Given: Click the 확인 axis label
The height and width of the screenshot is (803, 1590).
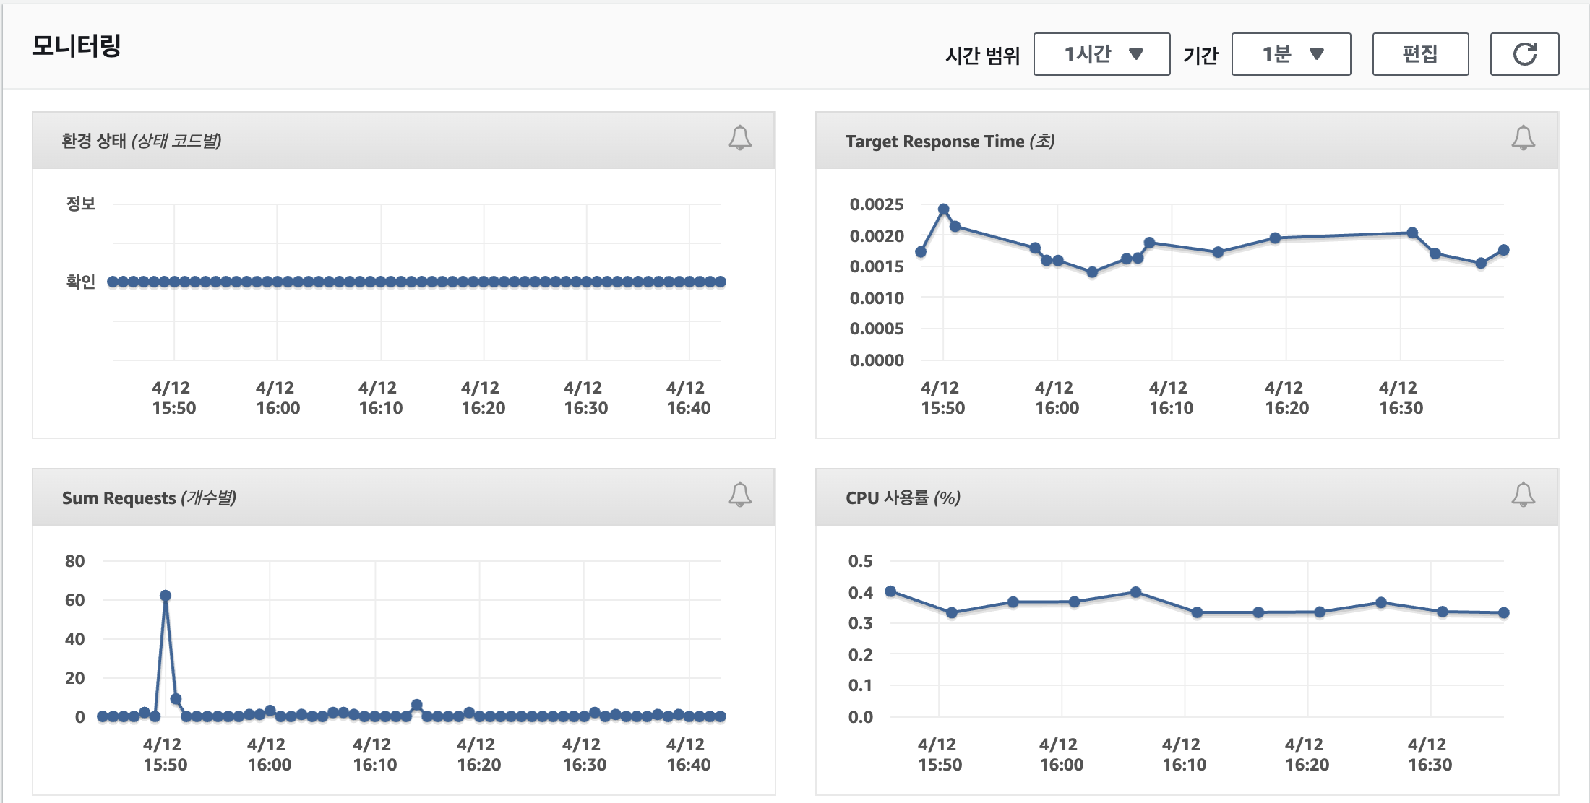Looking at the screenshot, I should pyautogui.click(x=80, y=282).
